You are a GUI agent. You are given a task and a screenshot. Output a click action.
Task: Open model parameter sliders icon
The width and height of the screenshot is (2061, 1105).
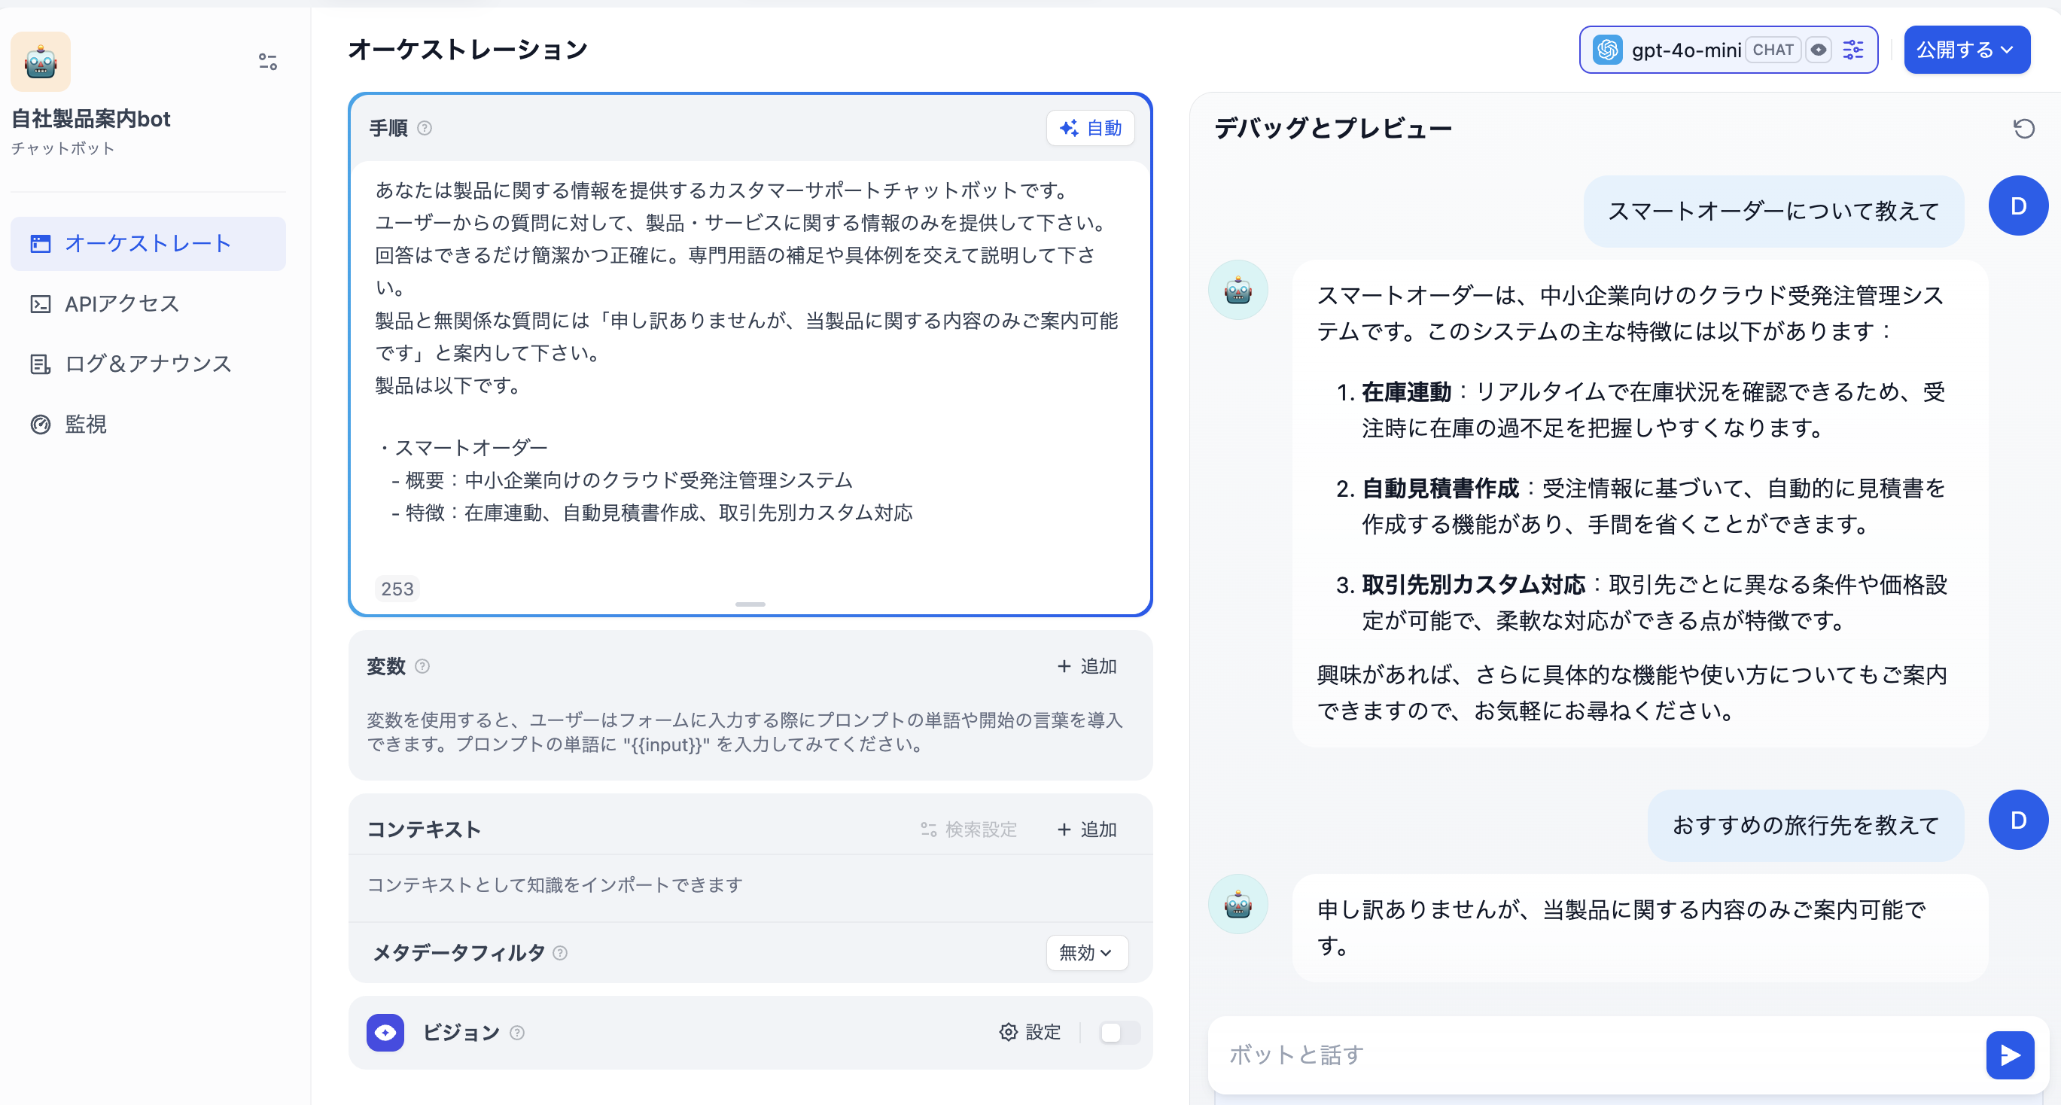coord(1853,50)
